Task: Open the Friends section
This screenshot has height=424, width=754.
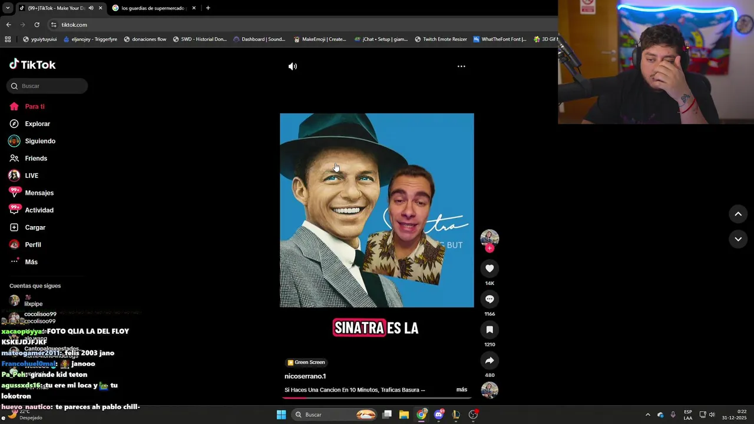Action: pyautogui.click(x=36, y=158)
